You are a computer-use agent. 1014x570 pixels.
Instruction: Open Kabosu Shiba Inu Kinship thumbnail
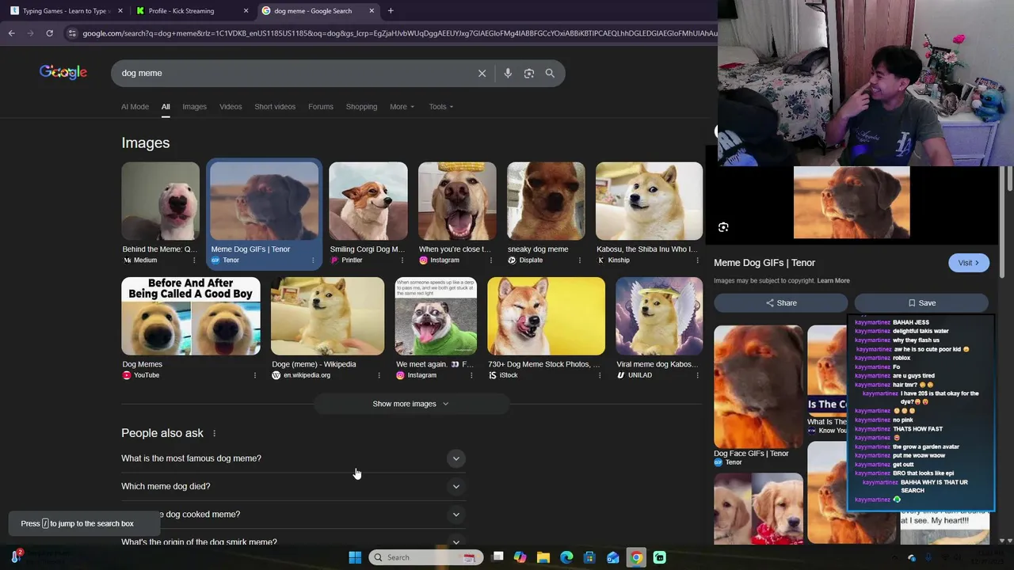tap(649, 201)
